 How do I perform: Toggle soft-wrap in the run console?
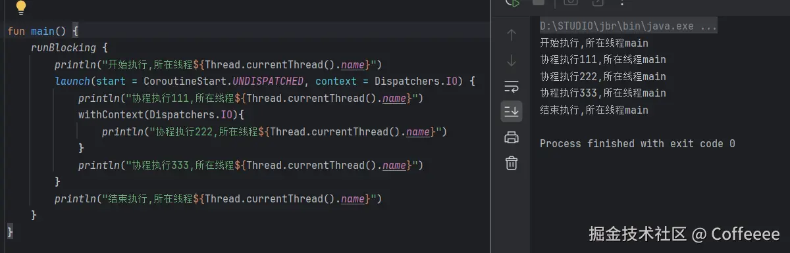512,86
